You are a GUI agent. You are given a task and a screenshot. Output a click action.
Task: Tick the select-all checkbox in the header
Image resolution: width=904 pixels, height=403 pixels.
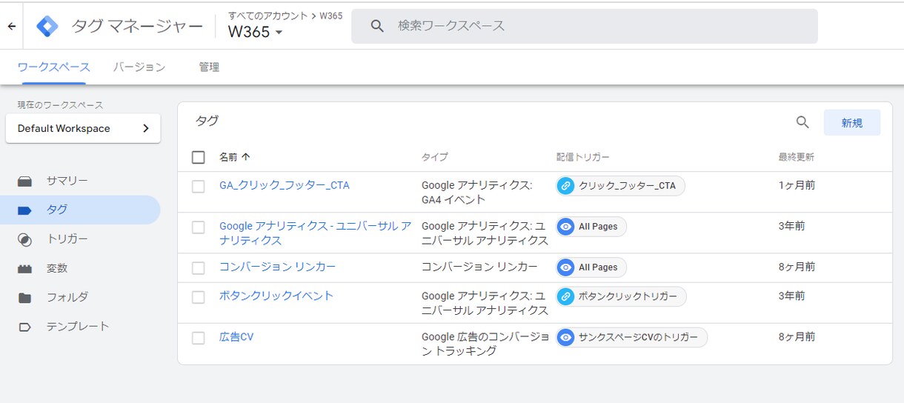(x=198, y=157)
